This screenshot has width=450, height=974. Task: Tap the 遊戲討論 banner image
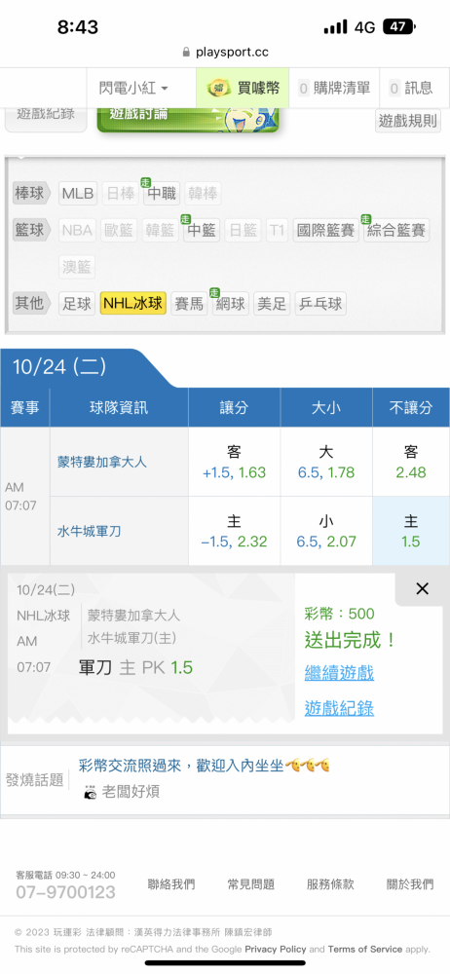point(188,119)
